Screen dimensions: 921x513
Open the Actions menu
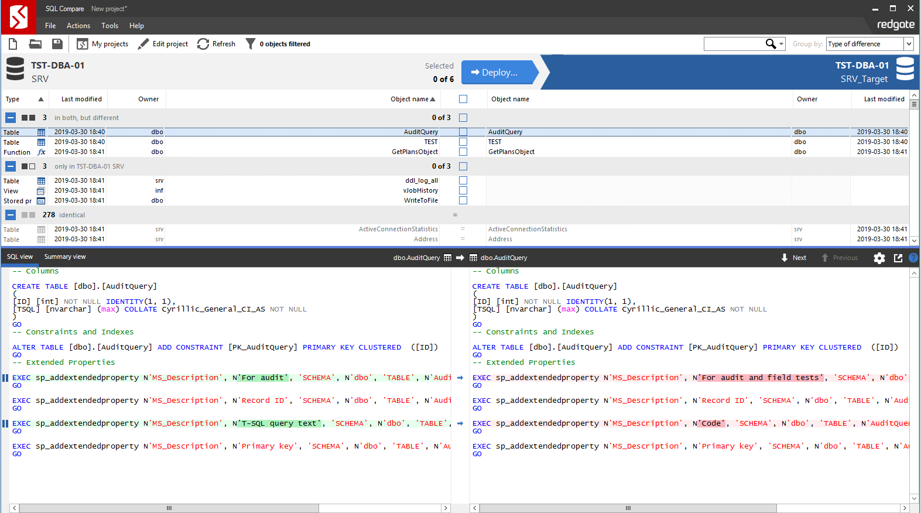(x=78, y=26)
